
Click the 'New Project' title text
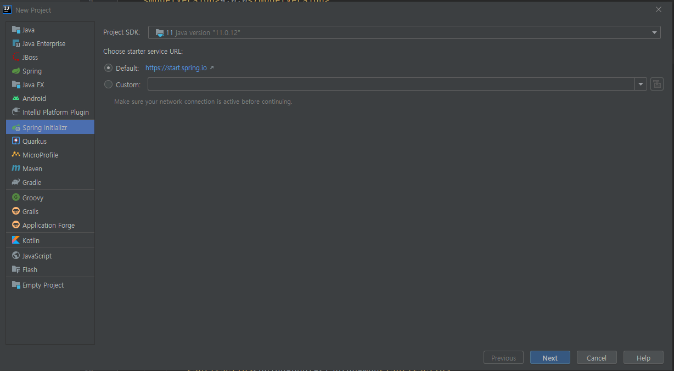[x=33, y=10]
